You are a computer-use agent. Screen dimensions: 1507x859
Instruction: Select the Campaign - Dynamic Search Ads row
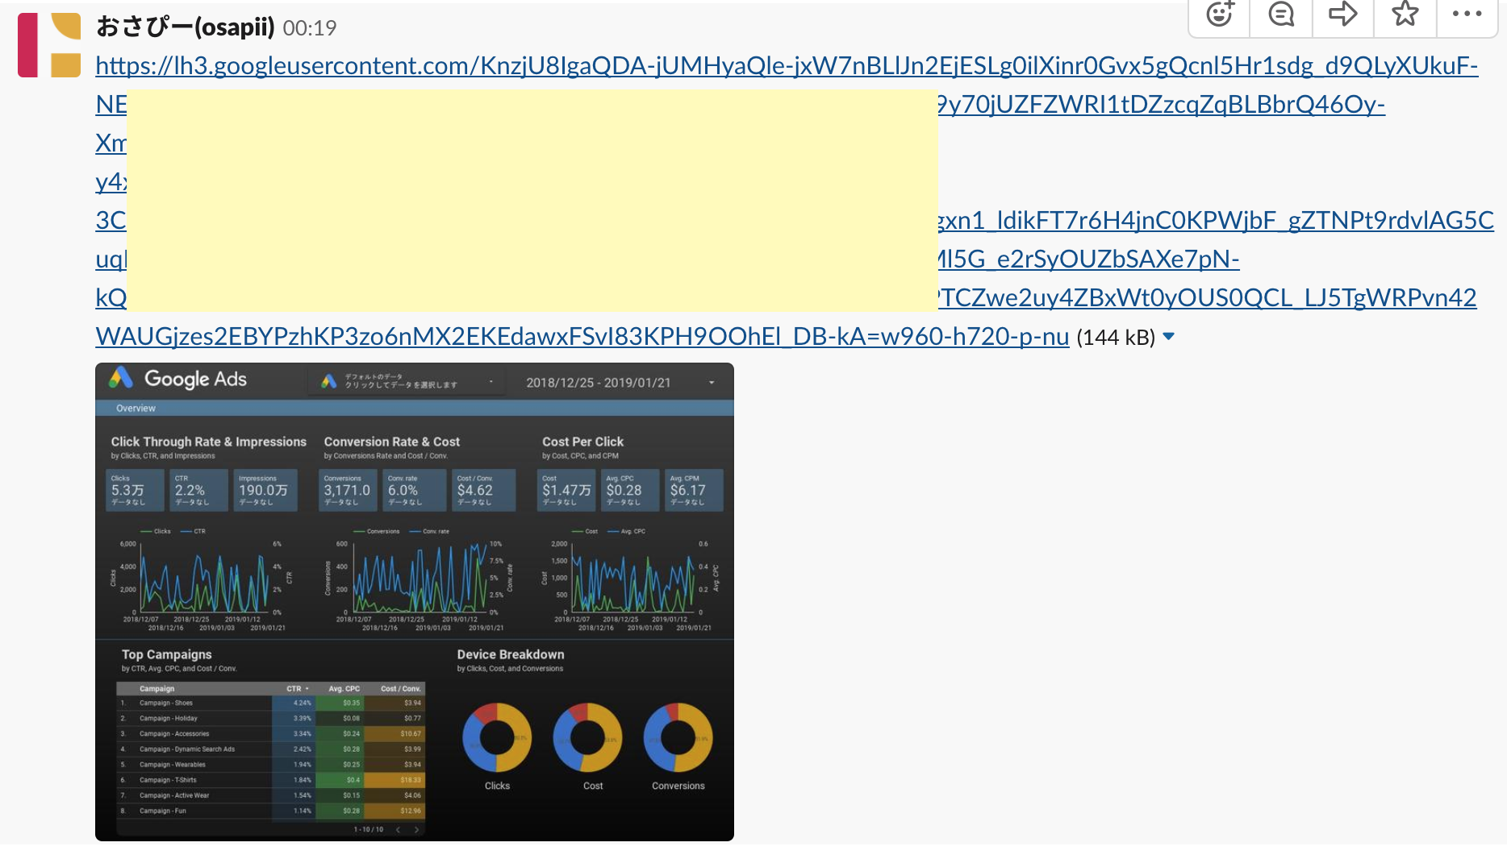(271, 749)
